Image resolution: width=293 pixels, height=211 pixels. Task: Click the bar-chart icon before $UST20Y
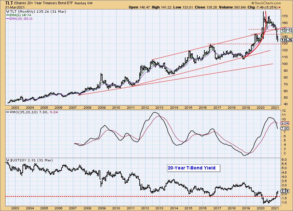pos(8,160)
